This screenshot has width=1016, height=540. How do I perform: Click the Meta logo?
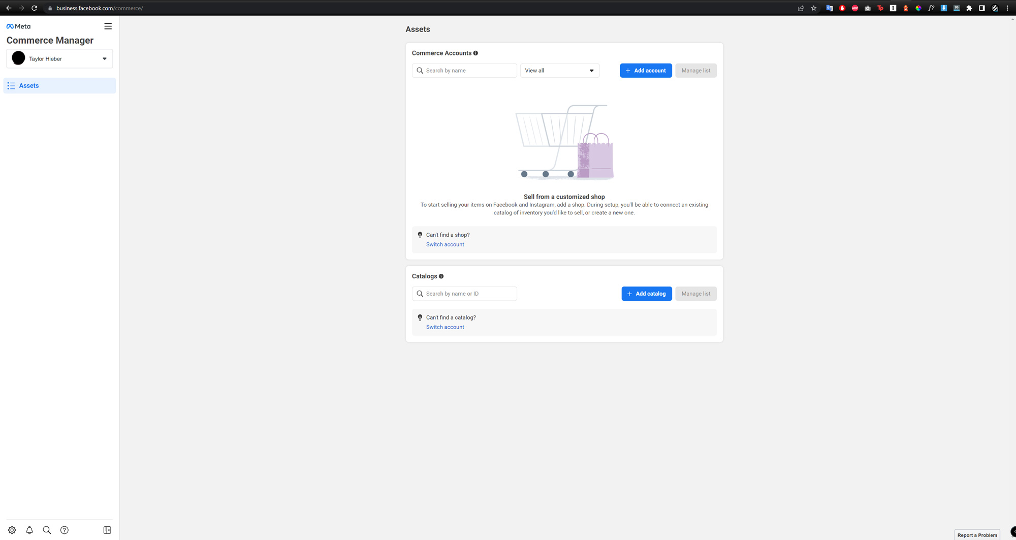click(18, 26)
